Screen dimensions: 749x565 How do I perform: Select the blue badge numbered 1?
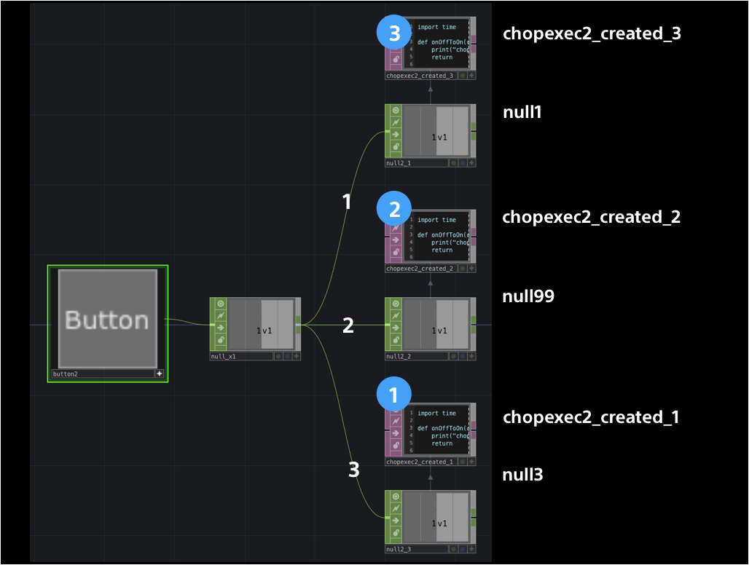[393, 394]
